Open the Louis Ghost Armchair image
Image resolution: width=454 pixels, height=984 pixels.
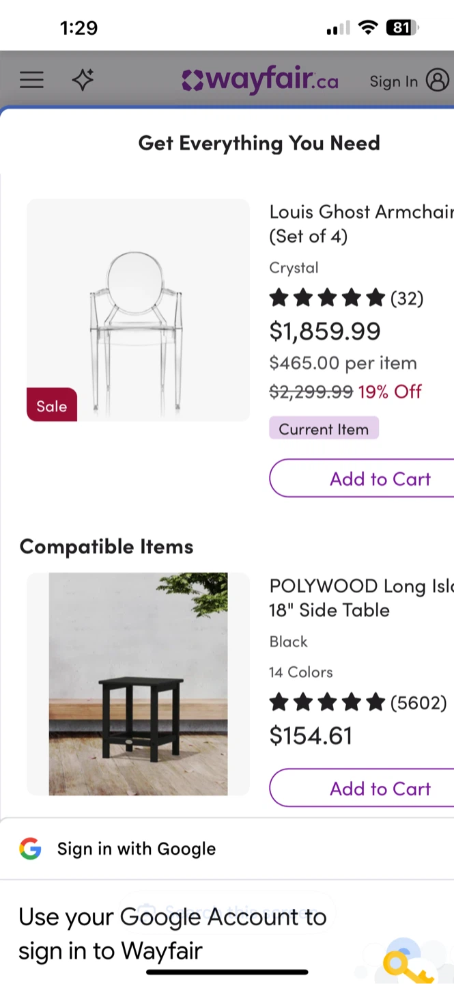[138, 310]
